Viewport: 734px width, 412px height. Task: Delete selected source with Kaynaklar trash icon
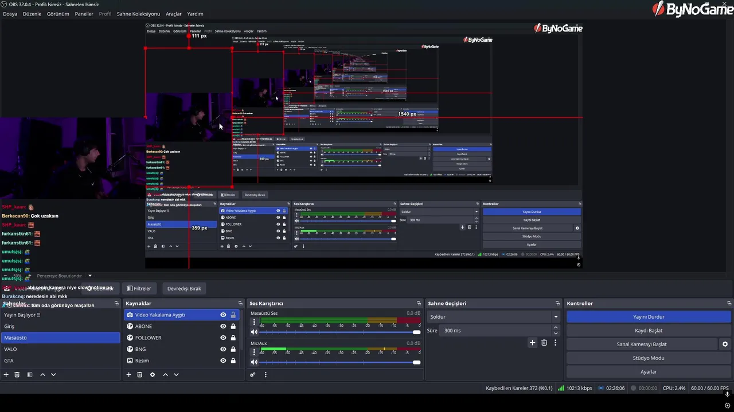139,375
